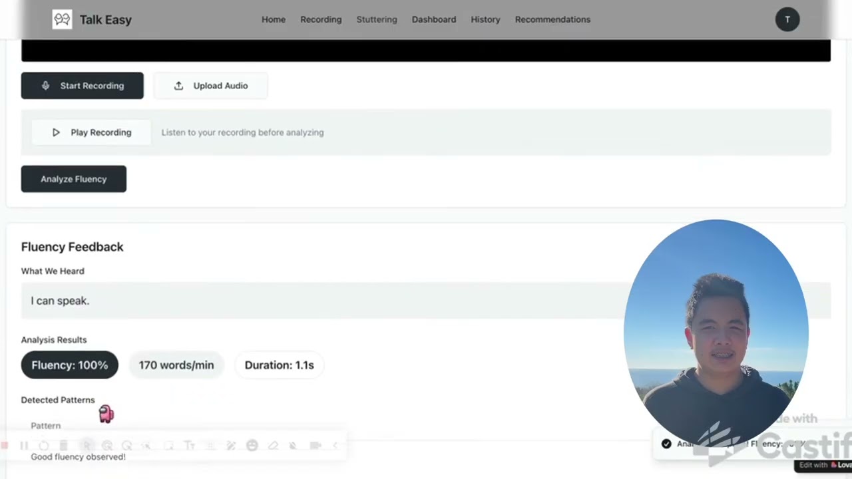Collapse the recorder toolbar chevron
The width and height of the screenshot is (852, 479).
tap(335, 445)
